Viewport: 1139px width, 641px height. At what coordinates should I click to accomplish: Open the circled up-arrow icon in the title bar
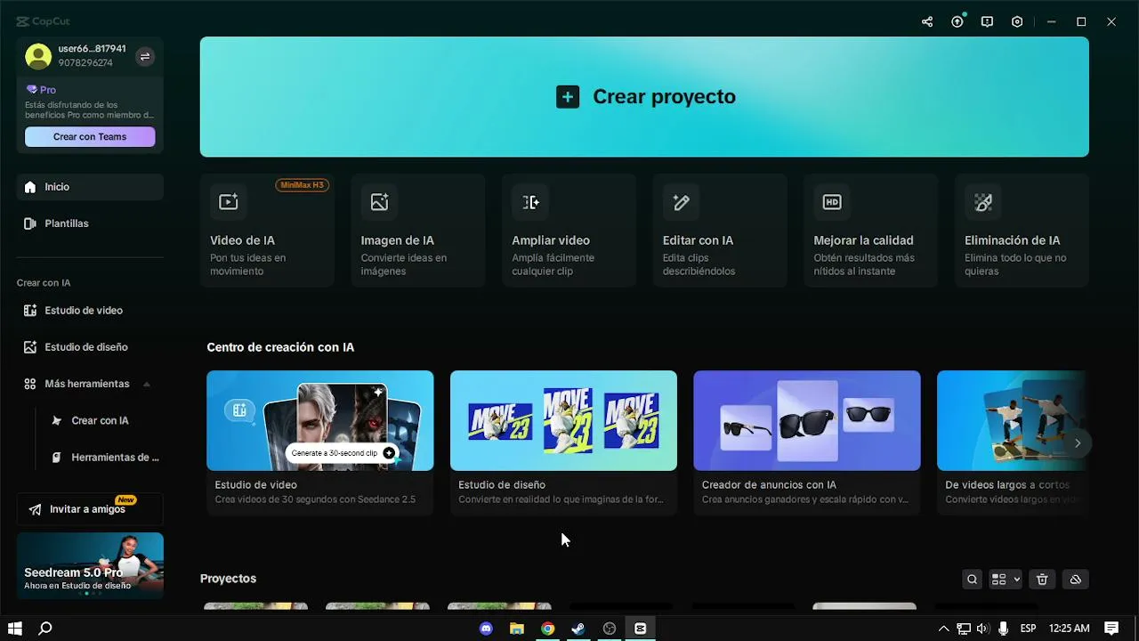coord(957,22)
